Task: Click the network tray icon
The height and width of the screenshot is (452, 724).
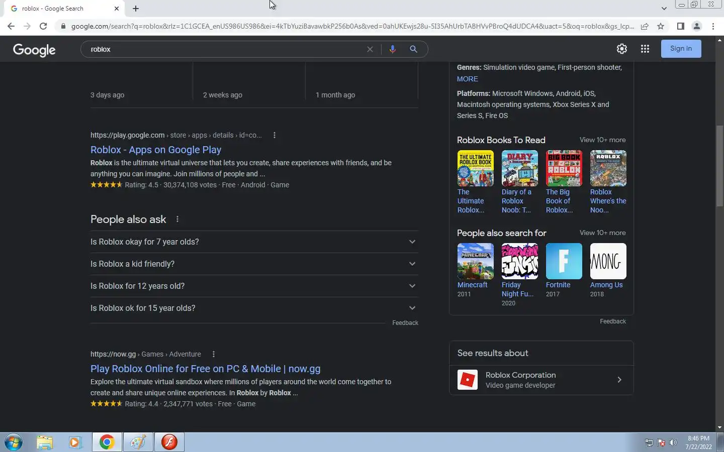Action: (649, 443)
